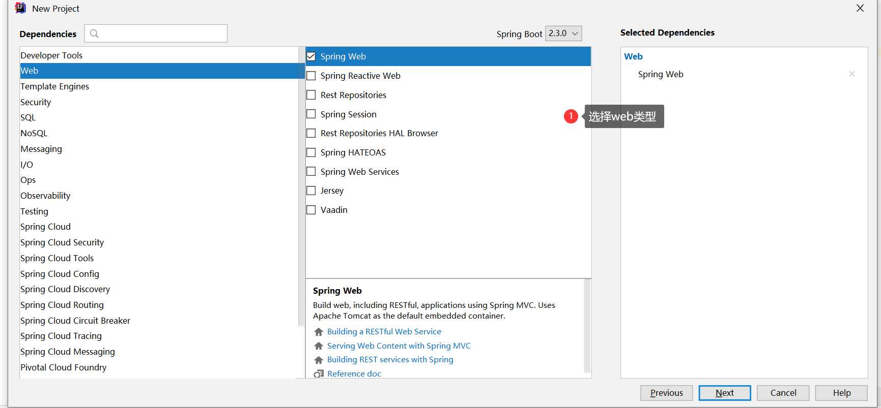Click the category list scrollbar
The width and height of the screenshot is (881, 408).
(301, 187)
